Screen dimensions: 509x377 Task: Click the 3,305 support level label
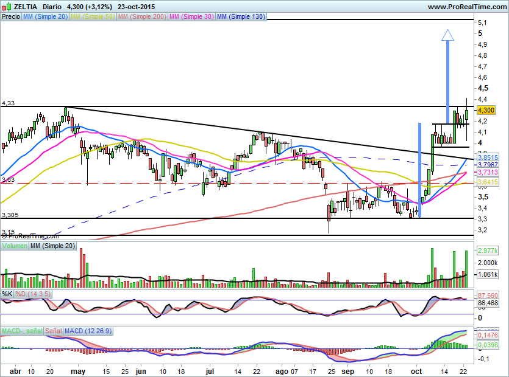pos(10,215)
